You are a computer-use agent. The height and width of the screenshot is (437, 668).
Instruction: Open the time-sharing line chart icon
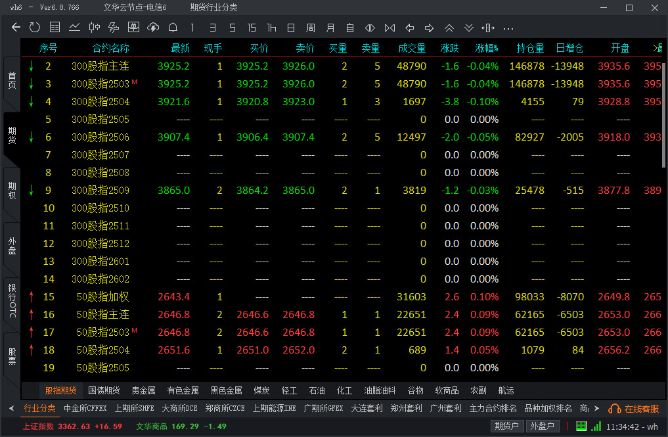pyautogui.click(x=75, y=28)
